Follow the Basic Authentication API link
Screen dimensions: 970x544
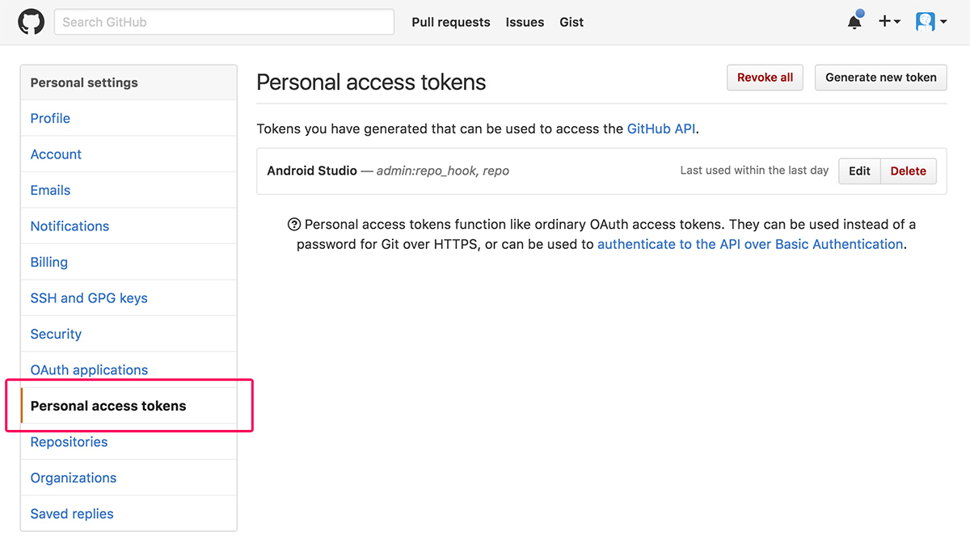(750, 244)
